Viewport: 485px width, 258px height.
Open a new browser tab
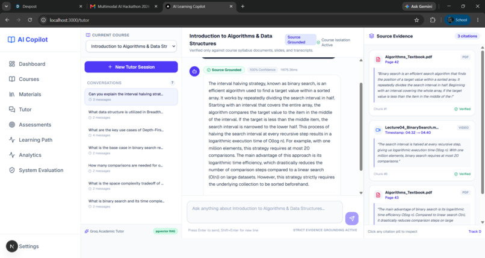tap(242, 6)
